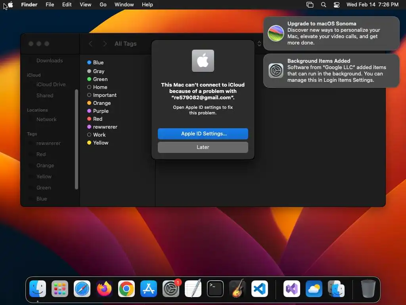406x305 pixels.
Task: Open the View menu
Action: 86,5
